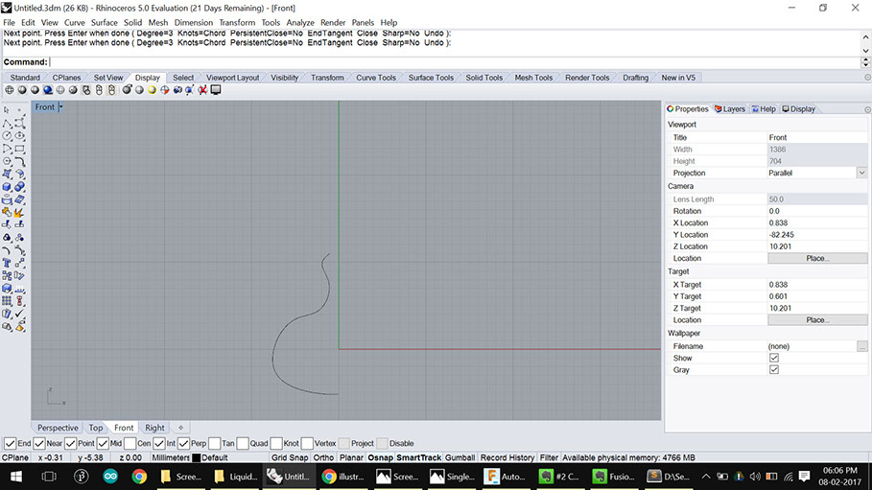Viewport: 872px width, 490px height.
Task: Uncheck the wallpaper Gray checkbox
Action: [773, 370]
